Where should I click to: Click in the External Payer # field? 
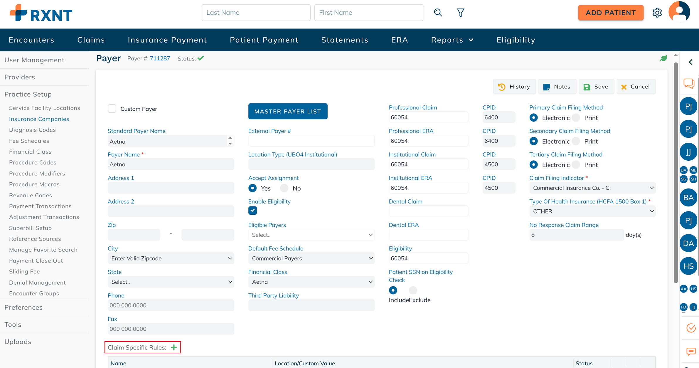tap(311, 141)
